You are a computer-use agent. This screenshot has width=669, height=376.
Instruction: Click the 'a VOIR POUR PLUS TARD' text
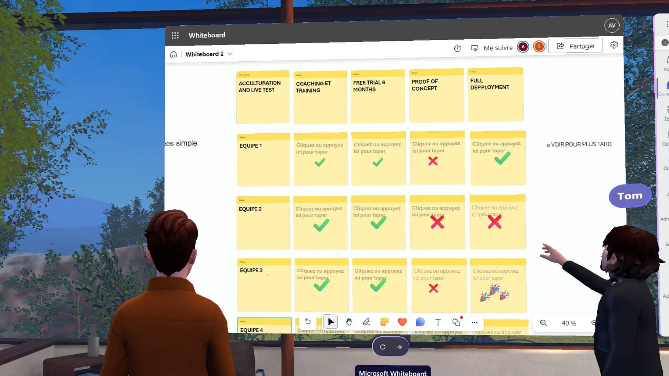579,144
